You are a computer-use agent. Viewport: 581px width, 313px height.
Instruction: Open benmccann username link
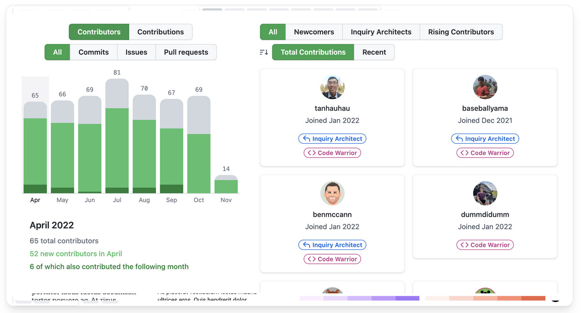click(x=332, y=214)
